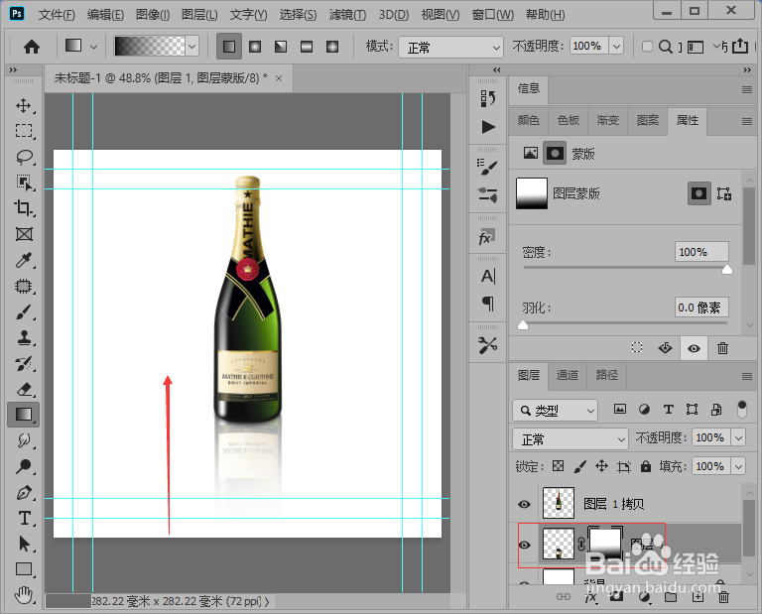762x614 pixels.
Task: Open the 模式 blend mode dropdown
Action: click(x=450, y=48)
